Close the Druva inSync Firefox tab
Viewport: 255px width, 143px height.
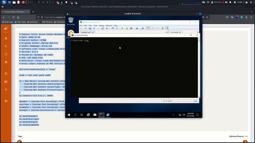tap(28, 12)
